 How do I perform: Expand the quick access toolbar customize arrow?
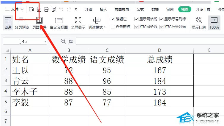(x=76, y=10)
